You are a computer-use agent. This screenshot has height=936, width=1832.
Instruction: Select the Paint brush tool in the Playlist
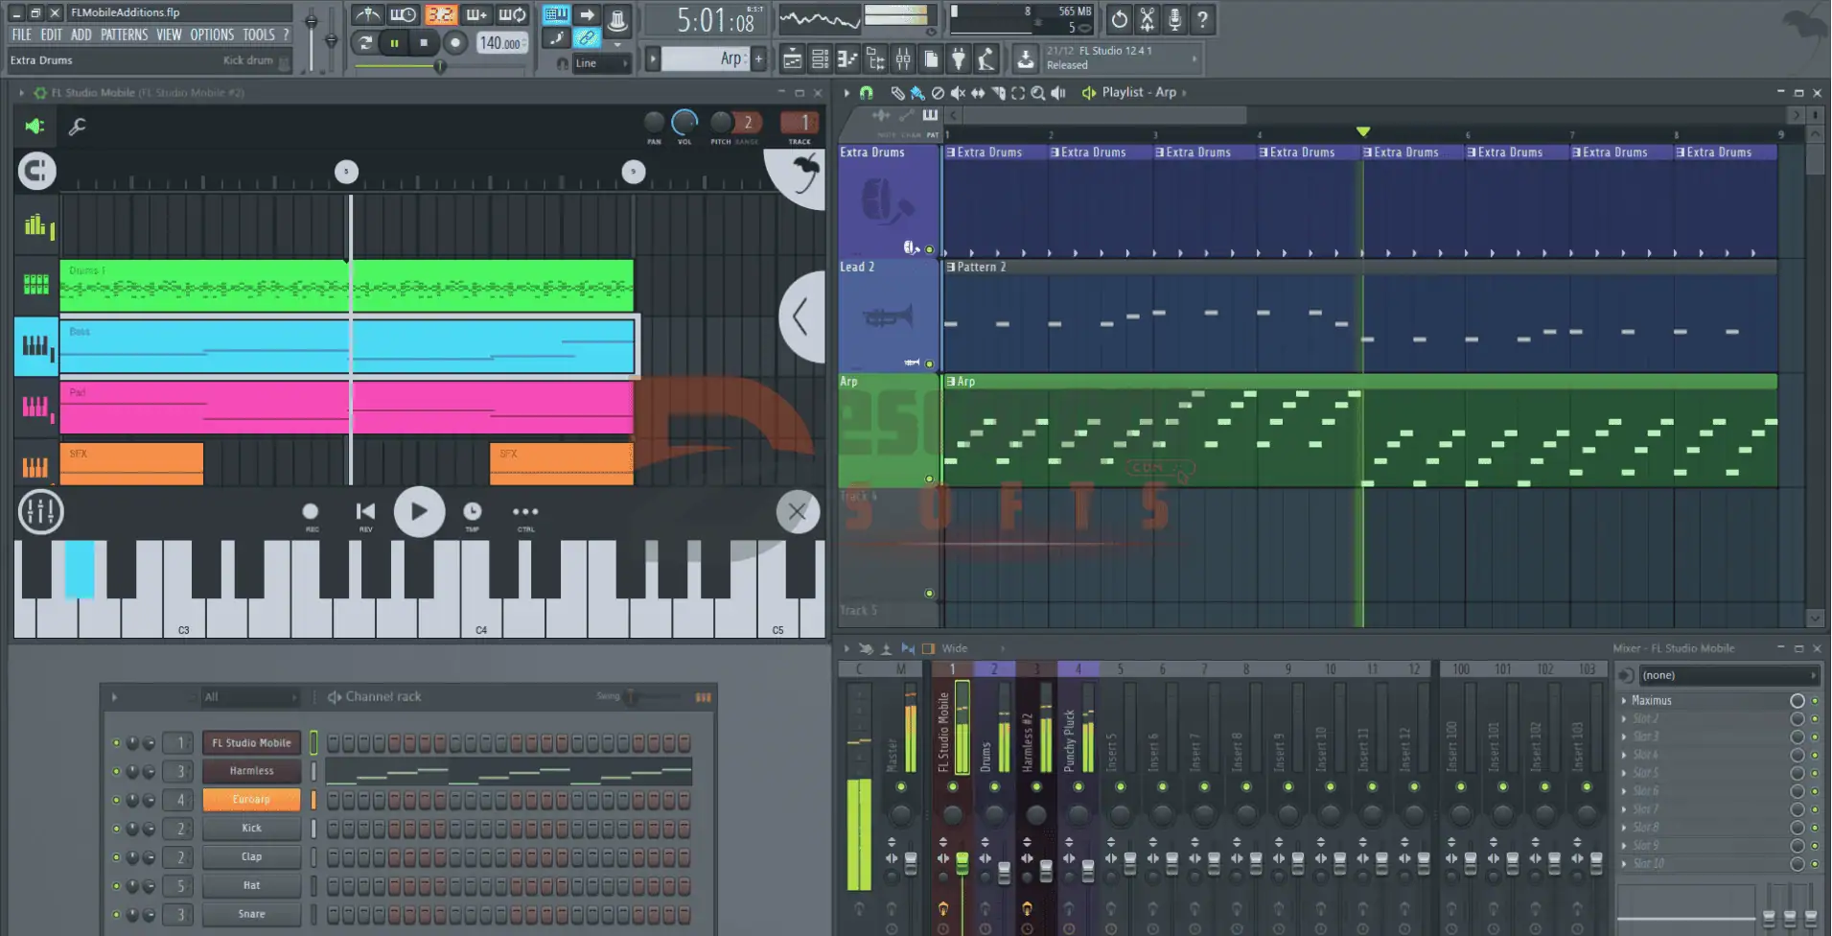click(917, 93)
